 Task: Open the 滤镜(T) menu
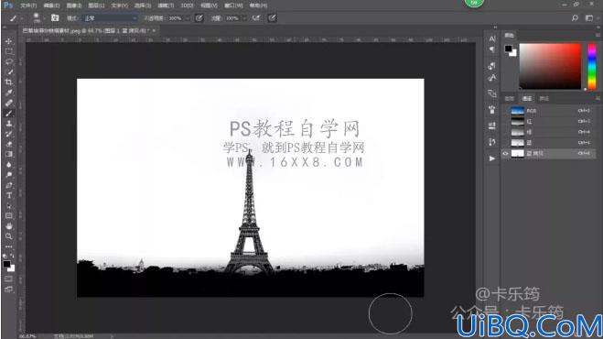tap(166, 5)
